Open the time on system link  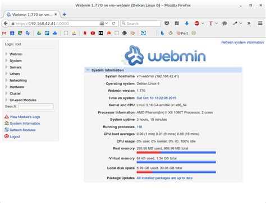[157, 98]
